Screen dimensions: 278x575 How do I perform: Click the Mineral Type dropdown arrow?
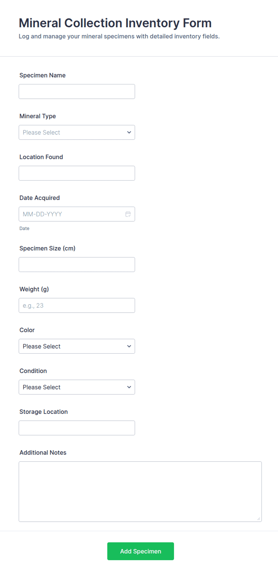click(x=129, y=132)
